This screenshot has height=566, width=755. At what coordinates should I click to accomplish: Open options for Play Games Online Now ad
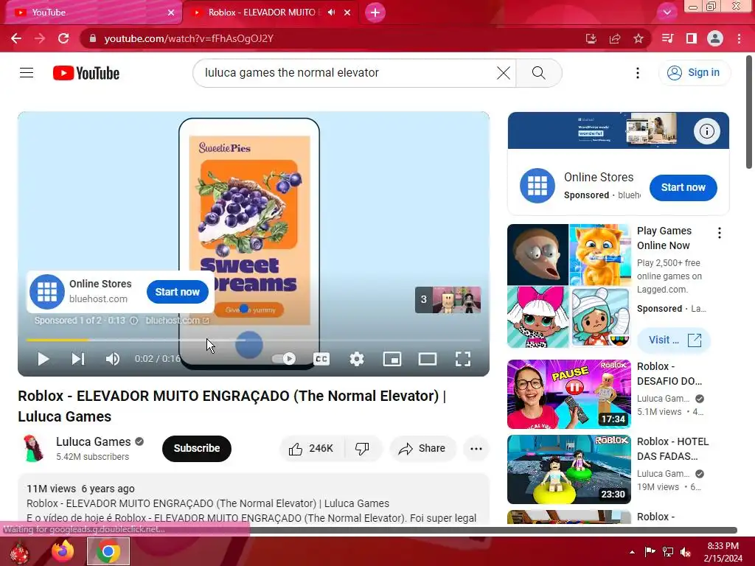pyautogui.click(x=720, y=234)
